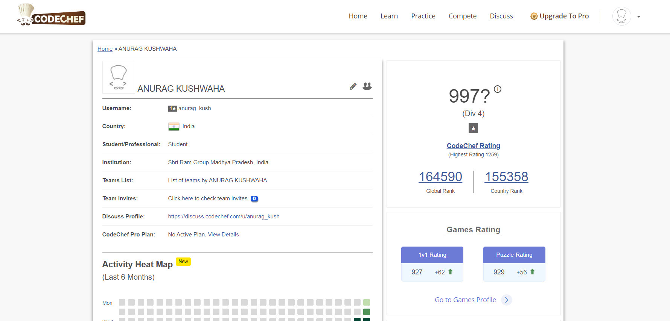Click the Upgrade To Pro coin icon
This screenshot has height=321, width=670.
[x=534, y=16]
